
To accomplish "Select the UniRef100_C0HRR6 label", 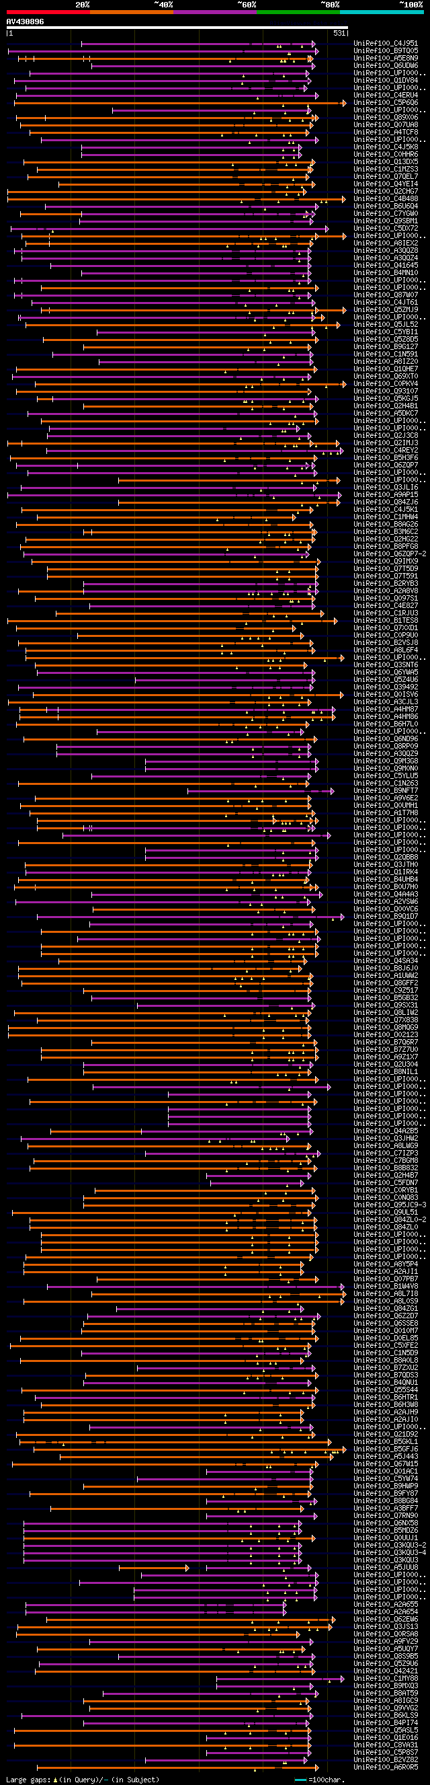I will (x=386, y=154).
